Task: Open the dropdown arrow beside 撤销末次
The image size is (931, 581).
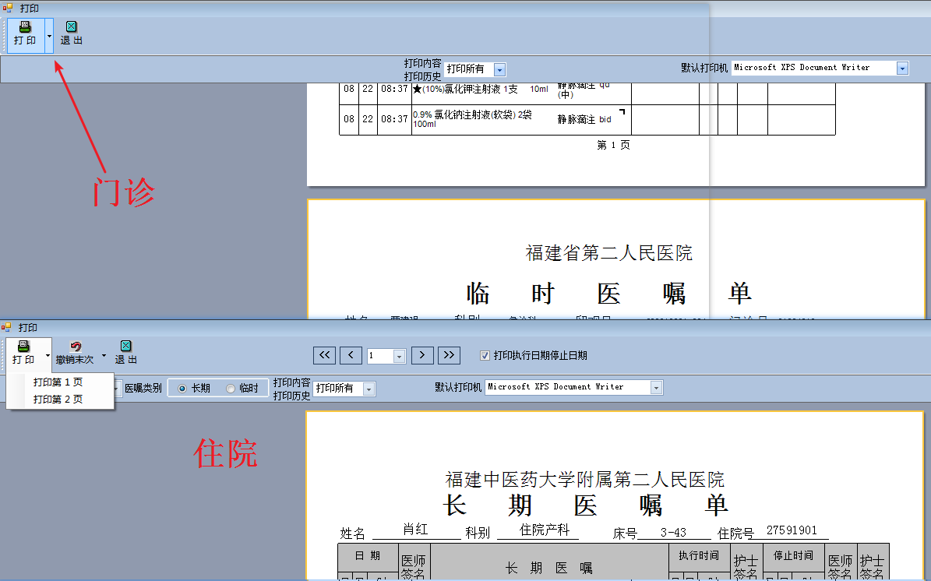Action: [104, 355]
